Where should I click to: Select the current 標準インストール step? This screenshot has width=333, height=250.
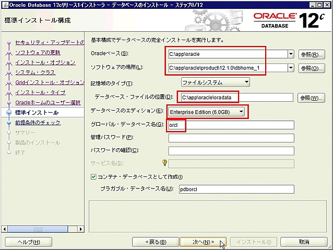pyautogui.click(x=37, y=112)
